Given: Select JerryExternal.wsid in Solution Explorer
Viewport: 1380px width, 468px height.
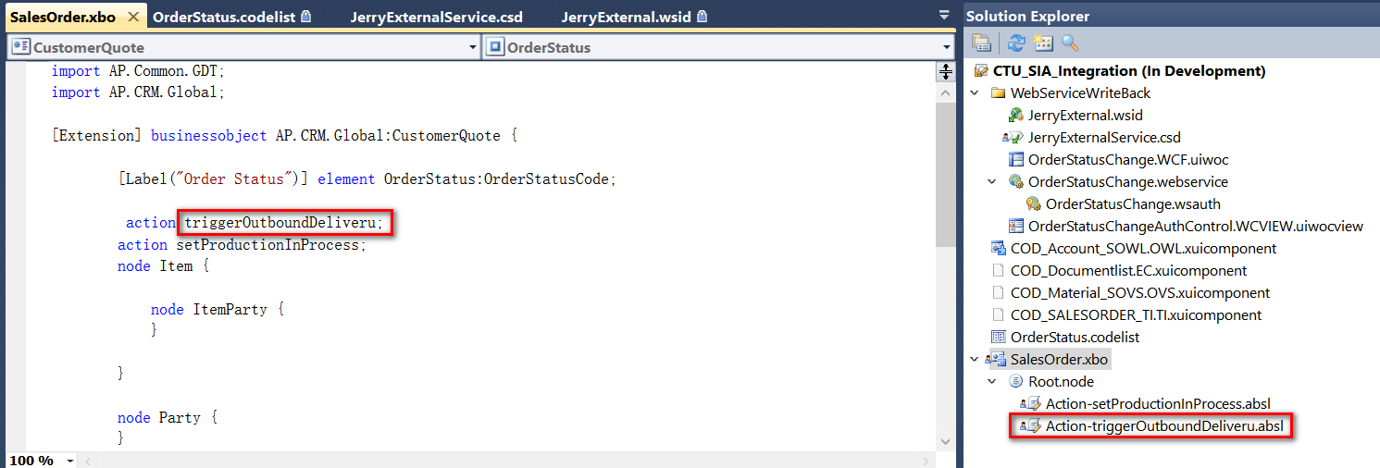Looking at the screenshot, I should tap(1085, 116).
